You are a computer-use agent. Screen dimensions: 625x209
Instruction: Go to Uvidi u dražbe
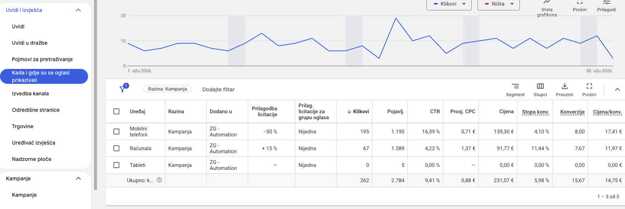29,43
